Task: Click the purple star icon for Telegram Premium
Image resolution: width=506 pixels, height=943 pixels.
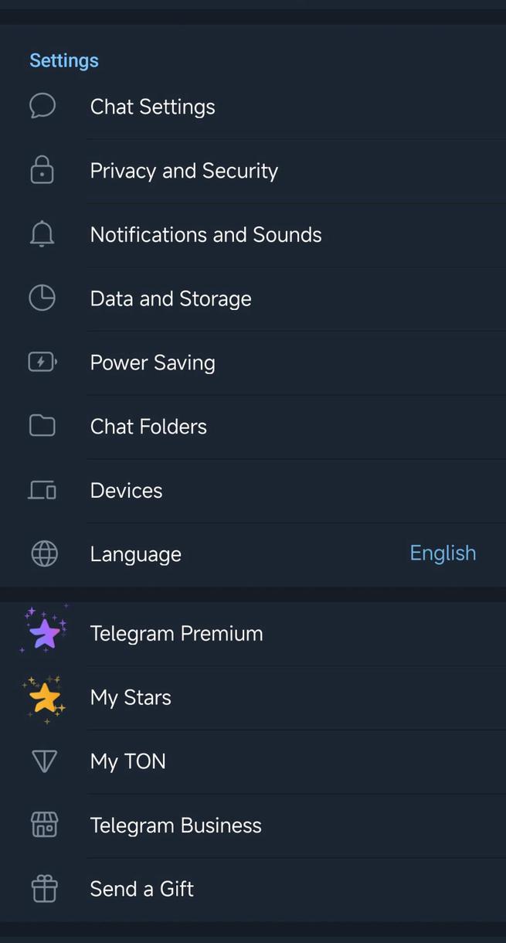Action: coord(44,632)
